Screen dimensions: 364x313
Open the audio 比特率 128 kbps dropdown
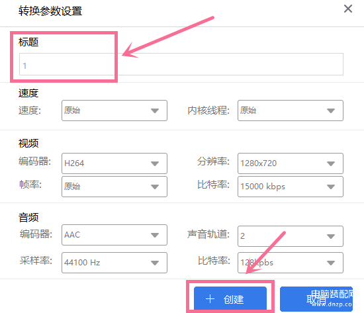tap(290, 263)
